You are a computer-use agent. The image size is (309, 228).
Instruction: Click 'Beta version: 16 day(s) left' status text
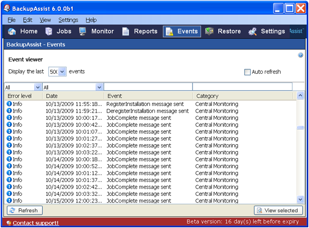(242, 221)
